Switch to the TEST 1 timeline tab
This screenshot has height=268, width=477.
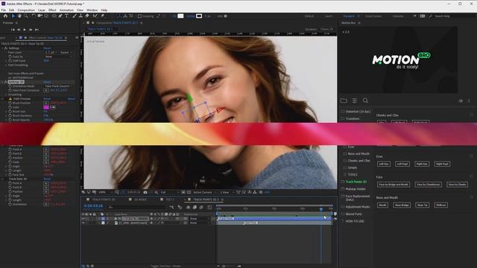(170, 200)
